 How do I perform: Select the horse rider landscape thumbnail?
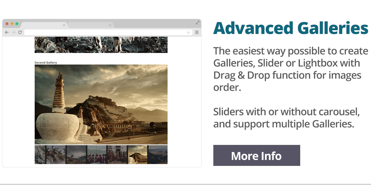[x=76, y=154]
